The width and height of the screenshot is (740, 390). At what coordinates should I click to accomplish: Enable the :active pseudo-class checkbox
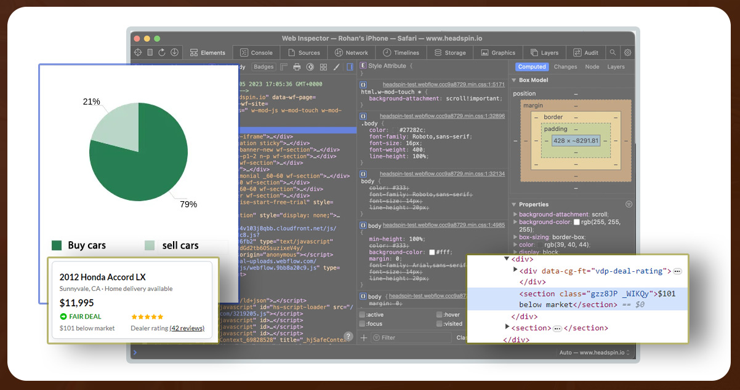point(362,315)
